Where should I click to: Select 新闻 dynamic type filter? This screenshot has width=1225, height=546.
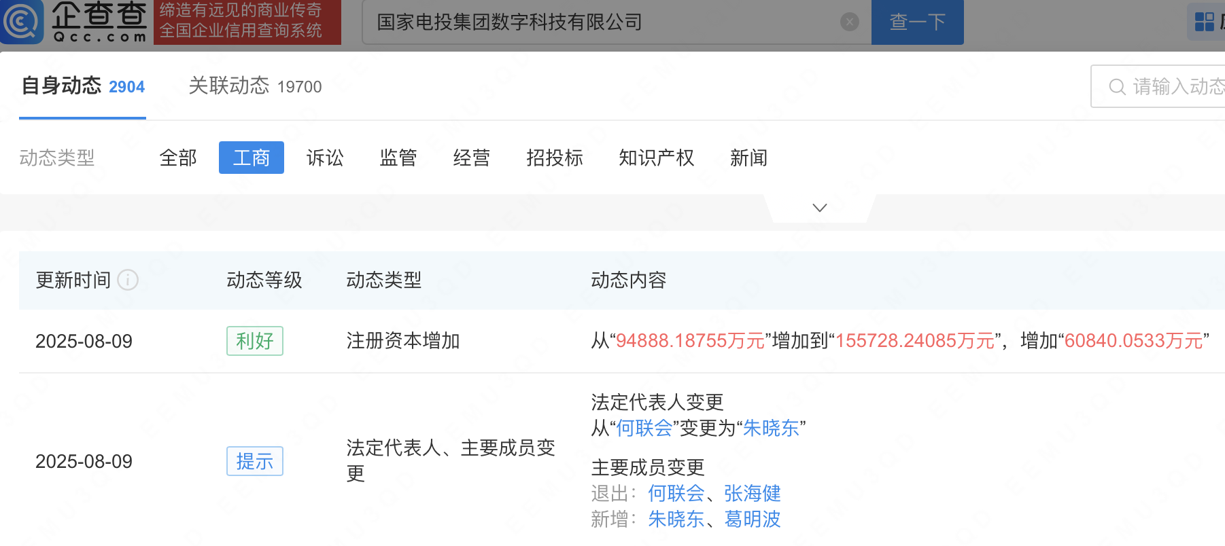[x=749, y=158]
